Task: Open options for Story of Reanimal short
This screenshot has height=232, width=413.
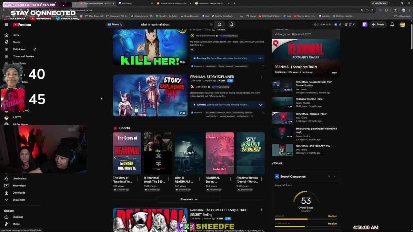Action: click(138, 179)
